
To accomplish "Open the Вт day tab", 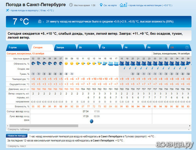I will pyautogui.click(x=88, y=47).
